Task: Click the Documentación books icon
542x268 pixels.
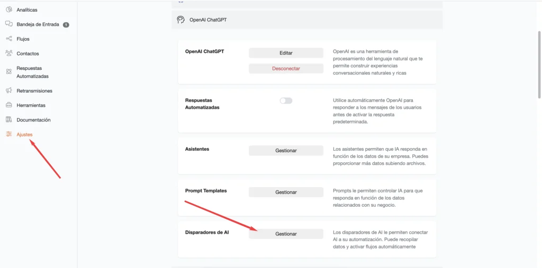Action: coord(9,119)
